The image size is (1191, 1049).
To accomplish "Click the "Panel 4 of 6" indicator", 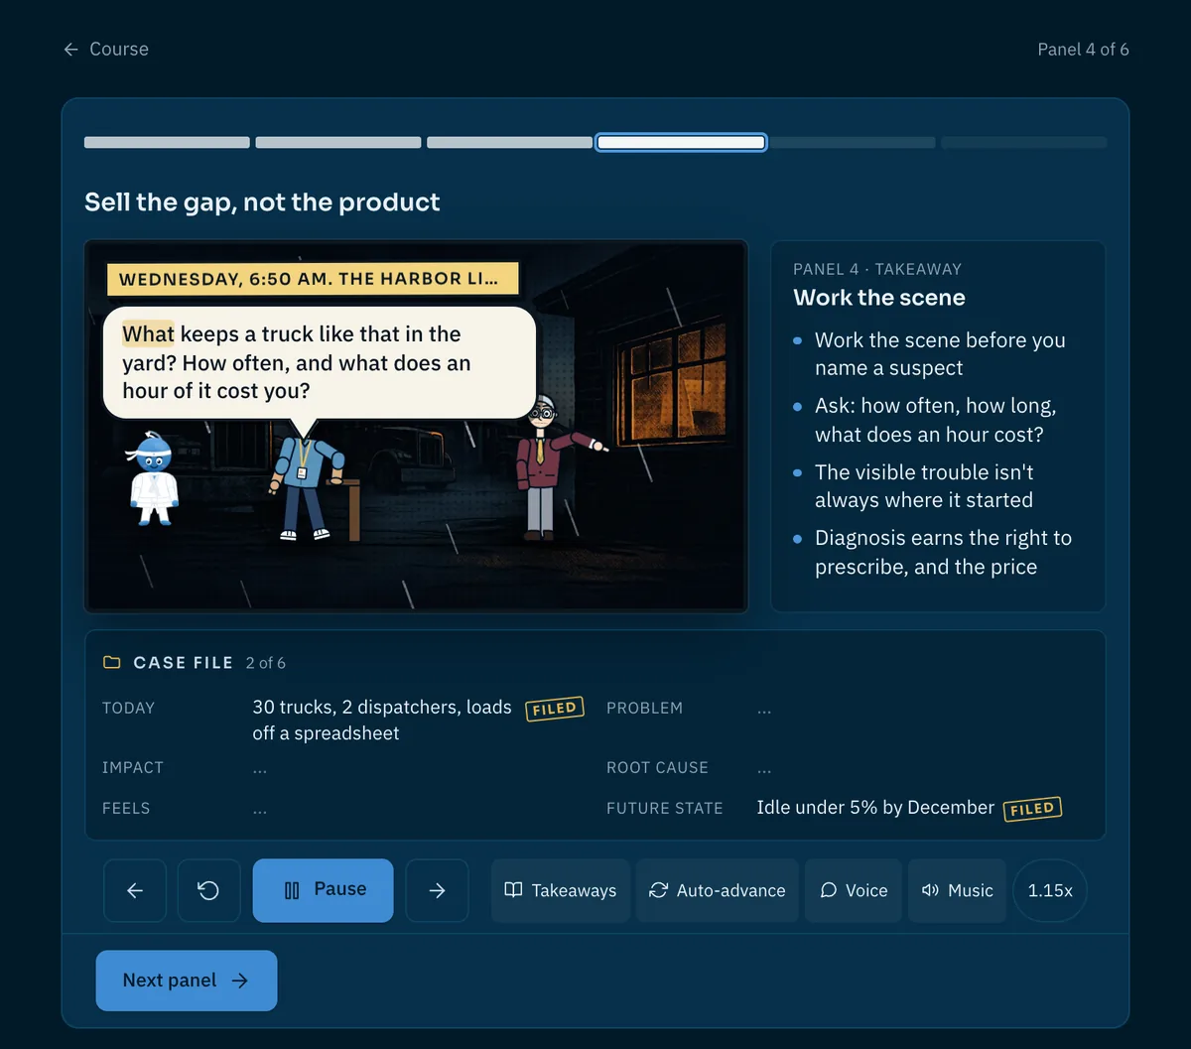I will [x=1083, y=49].
